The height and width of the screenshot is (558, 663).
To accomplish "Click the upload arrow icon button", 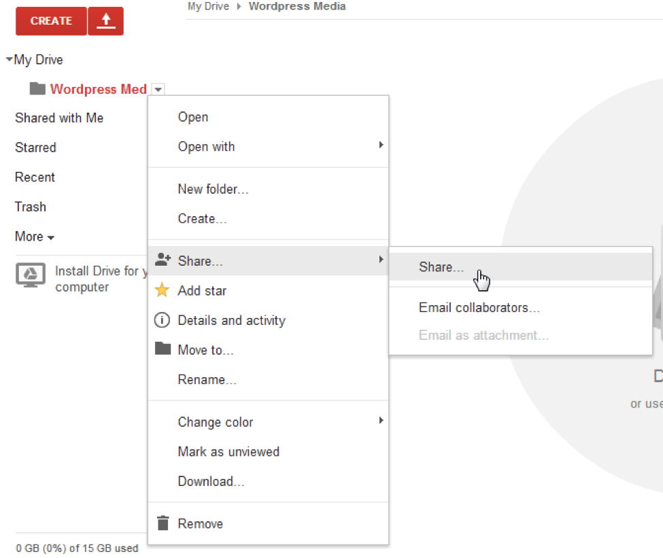I will 105,20.
